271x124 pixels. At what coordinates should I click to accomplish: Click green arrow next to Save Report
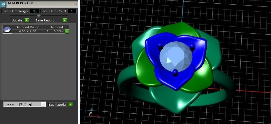[64, 20]
